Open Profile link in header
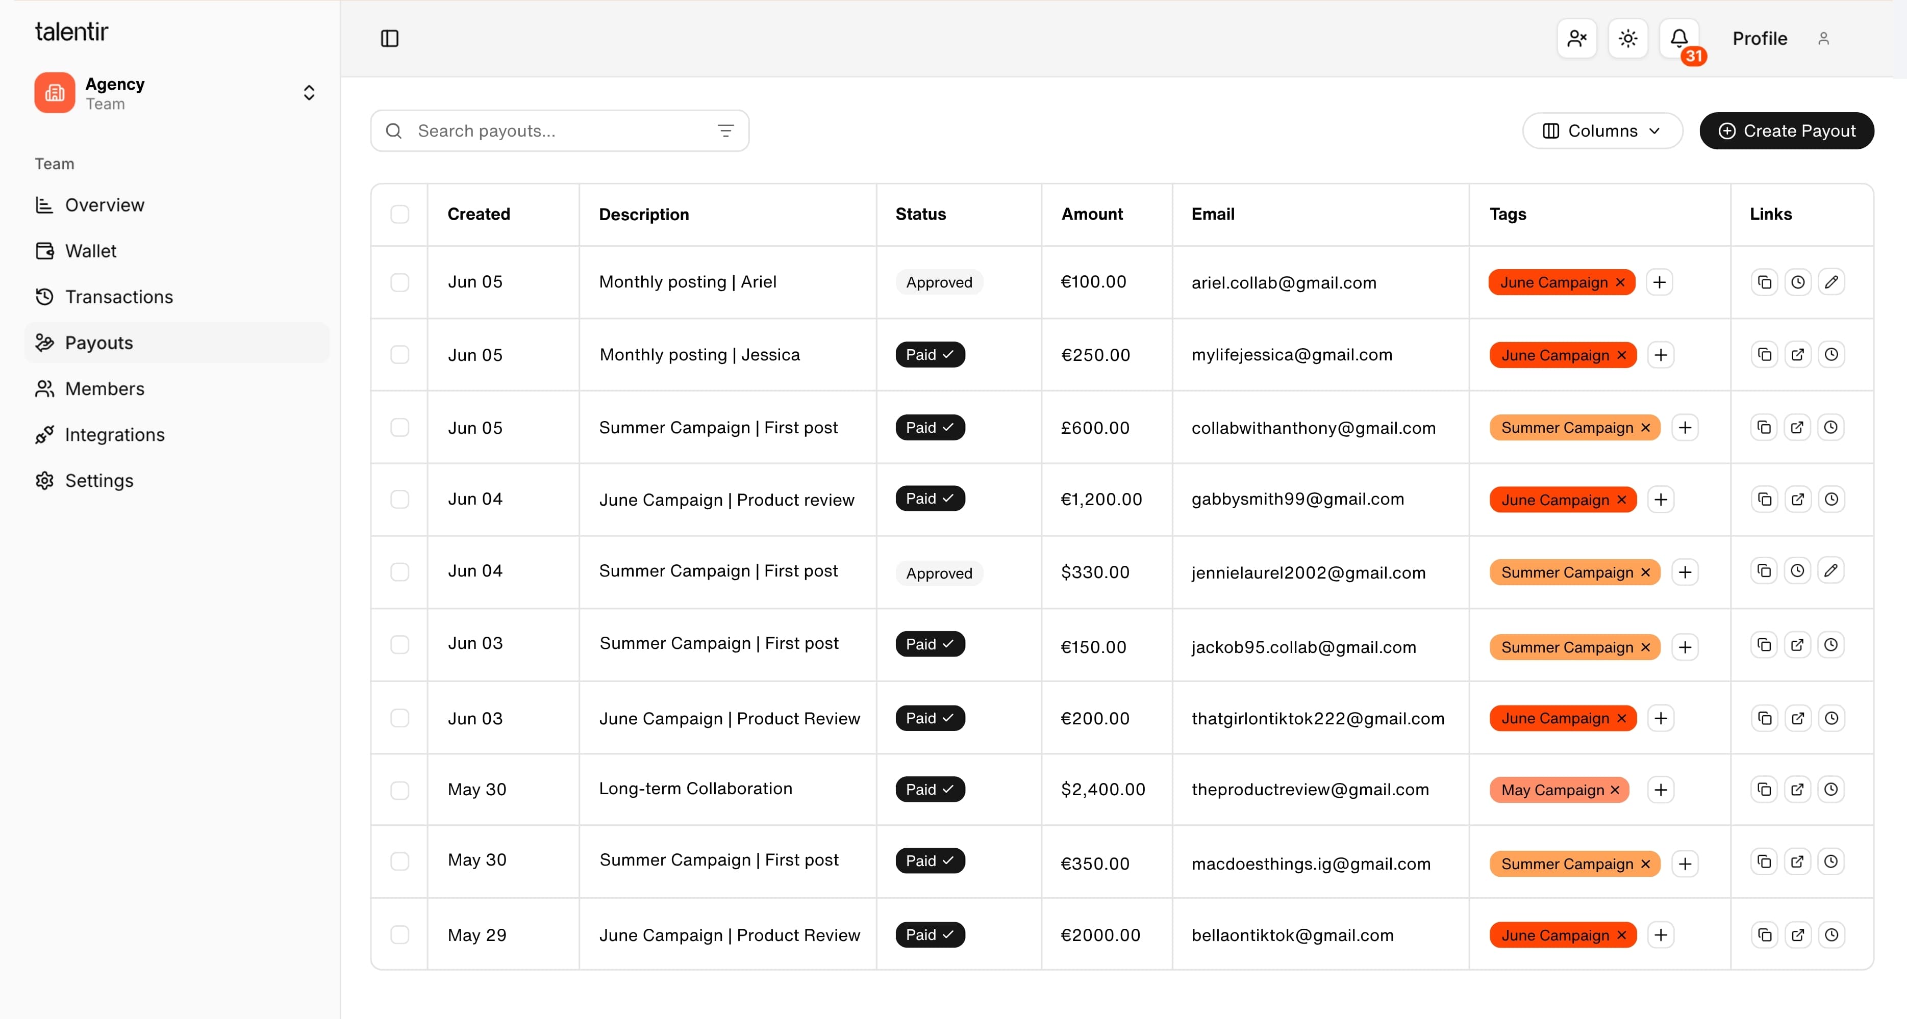1907x1019 pixels. pos(1760,38)
